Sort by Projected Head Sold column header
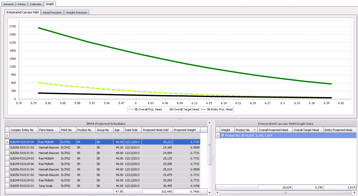 point(157,130)
